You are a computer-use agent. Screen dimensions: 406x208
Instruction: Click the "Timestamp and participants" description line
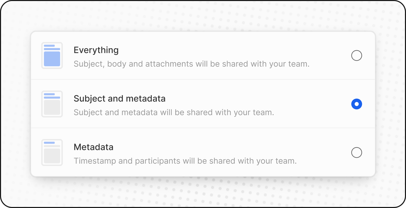[x=185, y=161]
